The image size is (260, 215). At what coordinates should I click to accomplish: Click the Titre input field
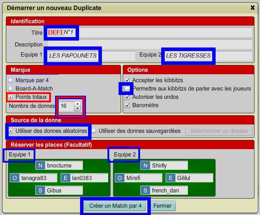[149, 33]
